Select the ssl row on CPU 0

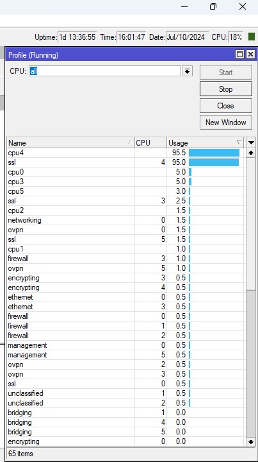125,384
